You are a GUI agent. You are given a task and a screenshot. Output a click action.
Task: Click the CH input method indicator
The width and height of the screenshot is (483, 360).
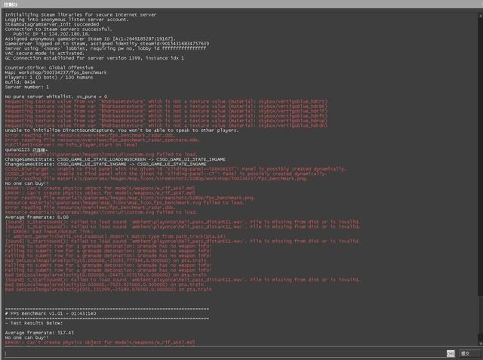(451, 353)
